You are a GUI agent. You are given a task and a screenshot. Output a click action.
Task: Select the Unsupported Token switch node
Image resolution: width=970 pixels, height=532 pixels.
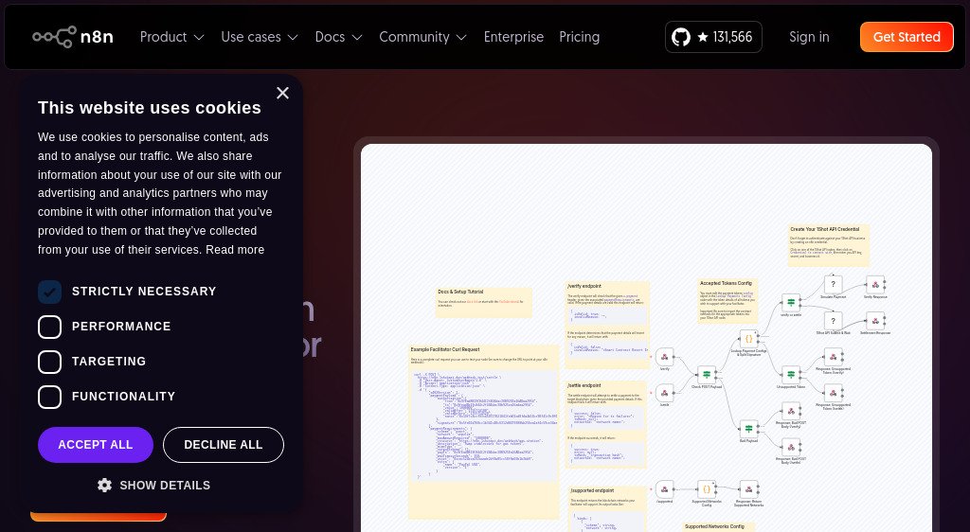click(791, 375)
